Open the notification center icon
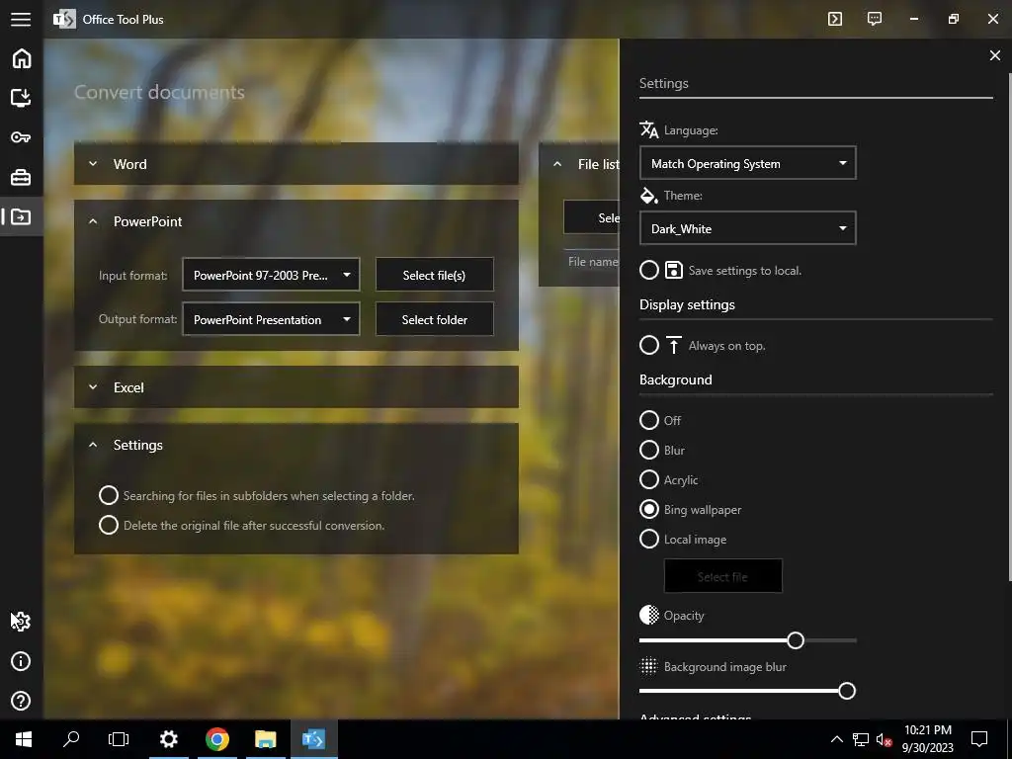This screenshot has width=1012, height=759. (x=979, y=739)
